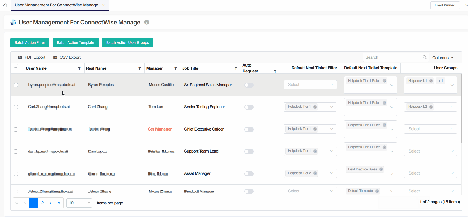Go to the last page of results

(x=59, y=203)
